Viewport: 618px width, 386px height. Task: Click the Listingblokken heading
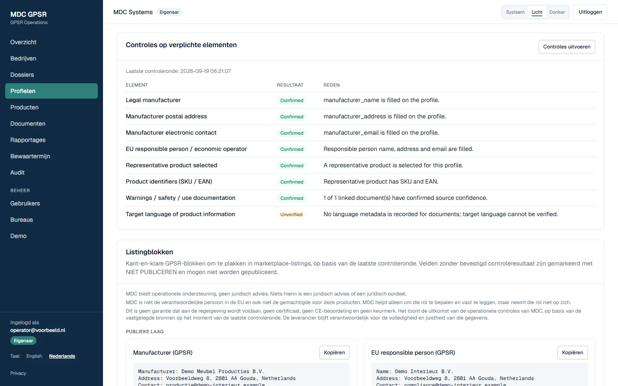click(149, 252)
